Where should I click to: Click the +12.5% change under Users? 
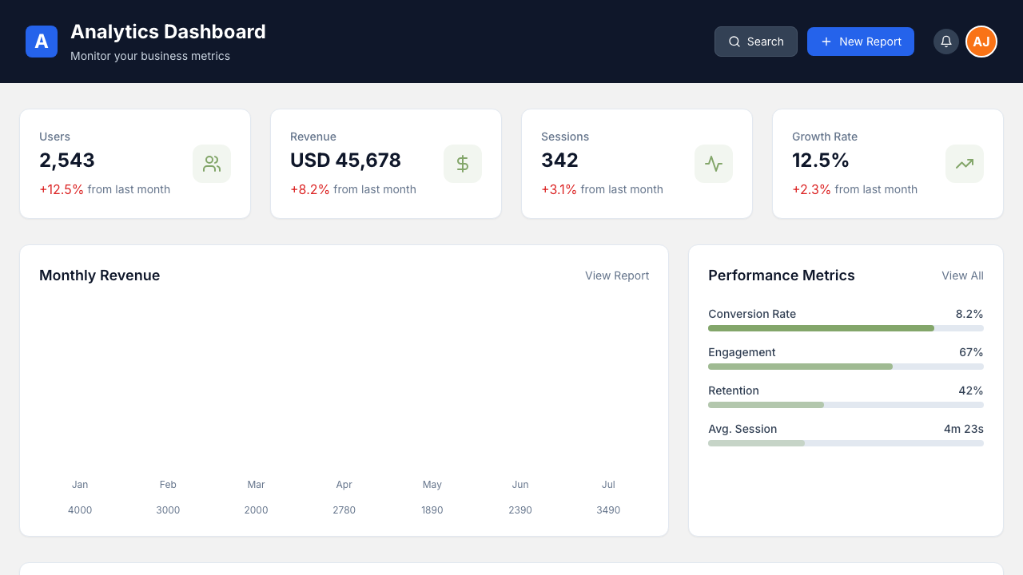click(62, 189)
